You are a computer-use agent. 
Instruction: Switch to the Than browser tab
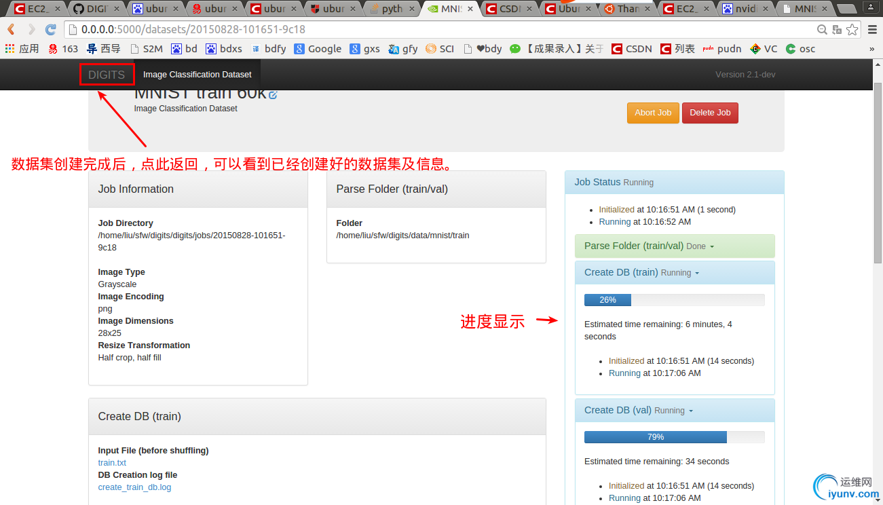coord(622,9)
